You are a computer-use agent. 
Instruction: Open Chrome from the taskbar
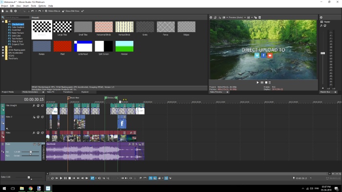[30, 189]
